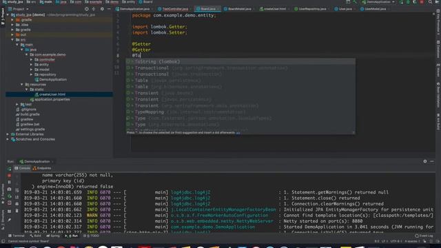Click the locate/scroll-from-source icon in Project panel
The width and height of the screenshot is (441, 248).
coord(87,9)
